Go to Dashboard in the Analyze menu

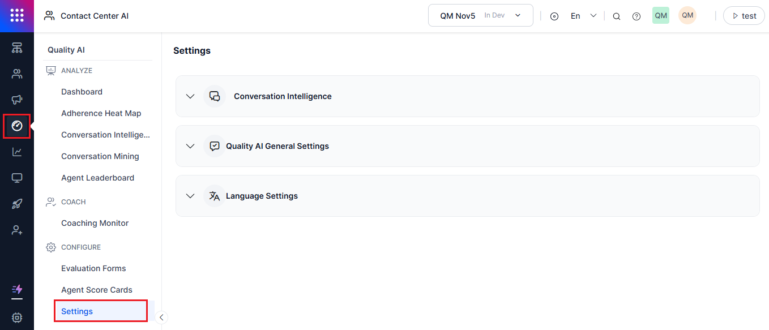coord(82,92)
